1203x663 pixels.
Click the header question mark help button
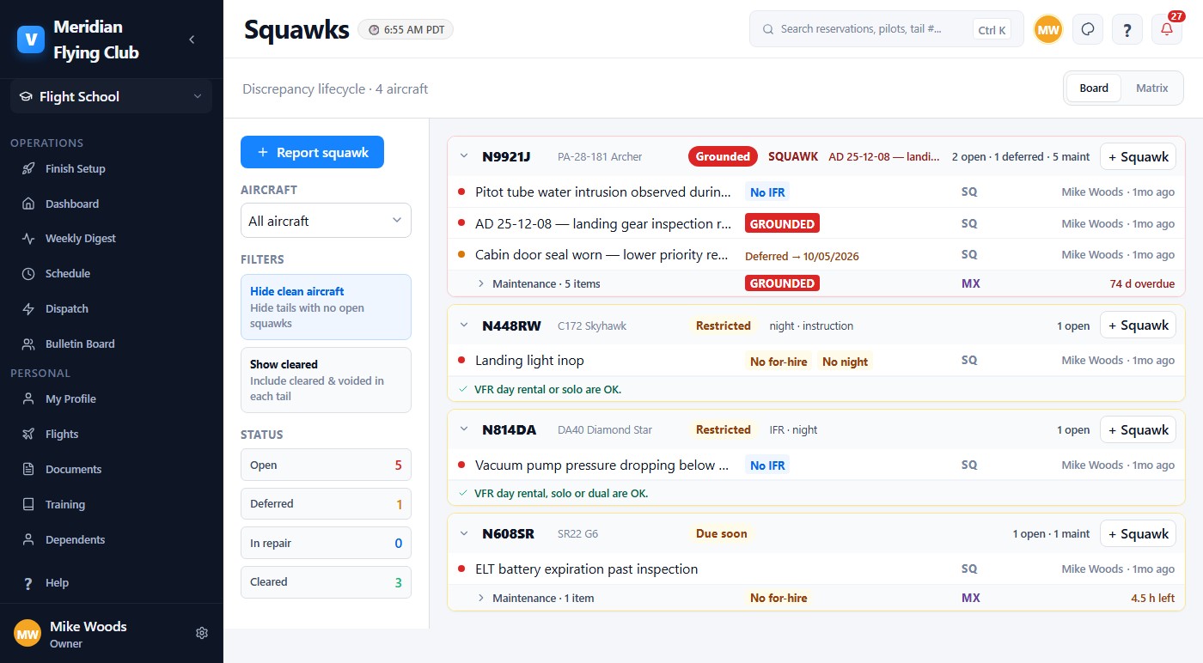tap(1127, 29)
